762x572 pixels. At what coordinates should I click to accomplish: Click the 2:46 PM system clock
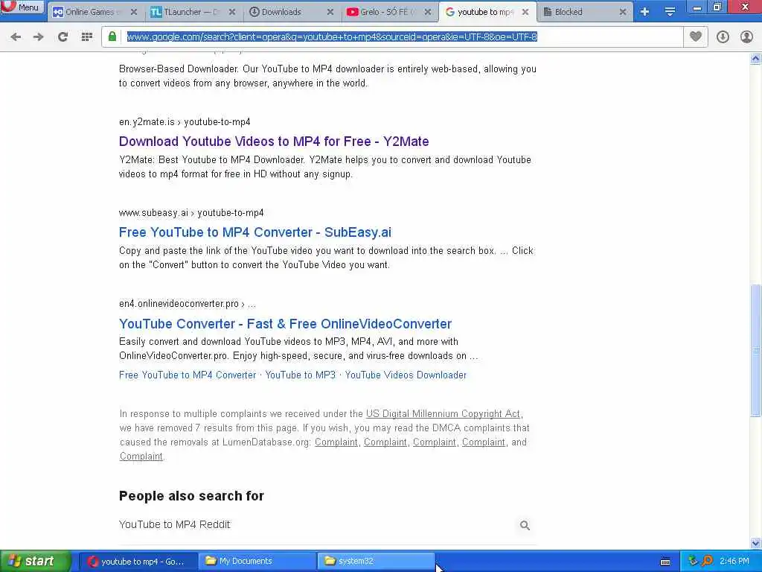click(x=734, y=562)
